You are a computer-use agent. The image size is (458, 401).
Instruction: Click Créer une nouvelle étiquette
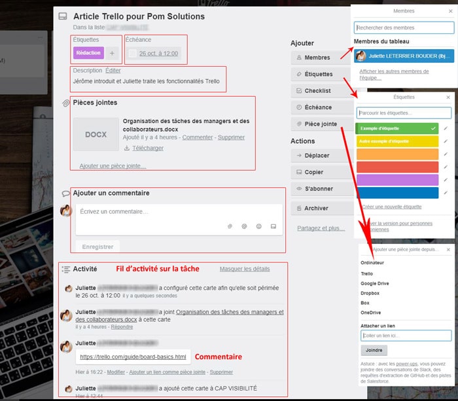click(x=392, y=207)
